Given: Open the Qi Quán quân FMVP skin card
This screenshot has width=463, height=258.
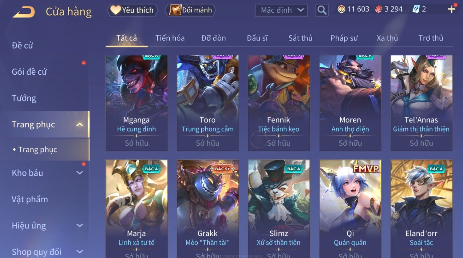Looking at the screenshot, I should pos(350,209).
